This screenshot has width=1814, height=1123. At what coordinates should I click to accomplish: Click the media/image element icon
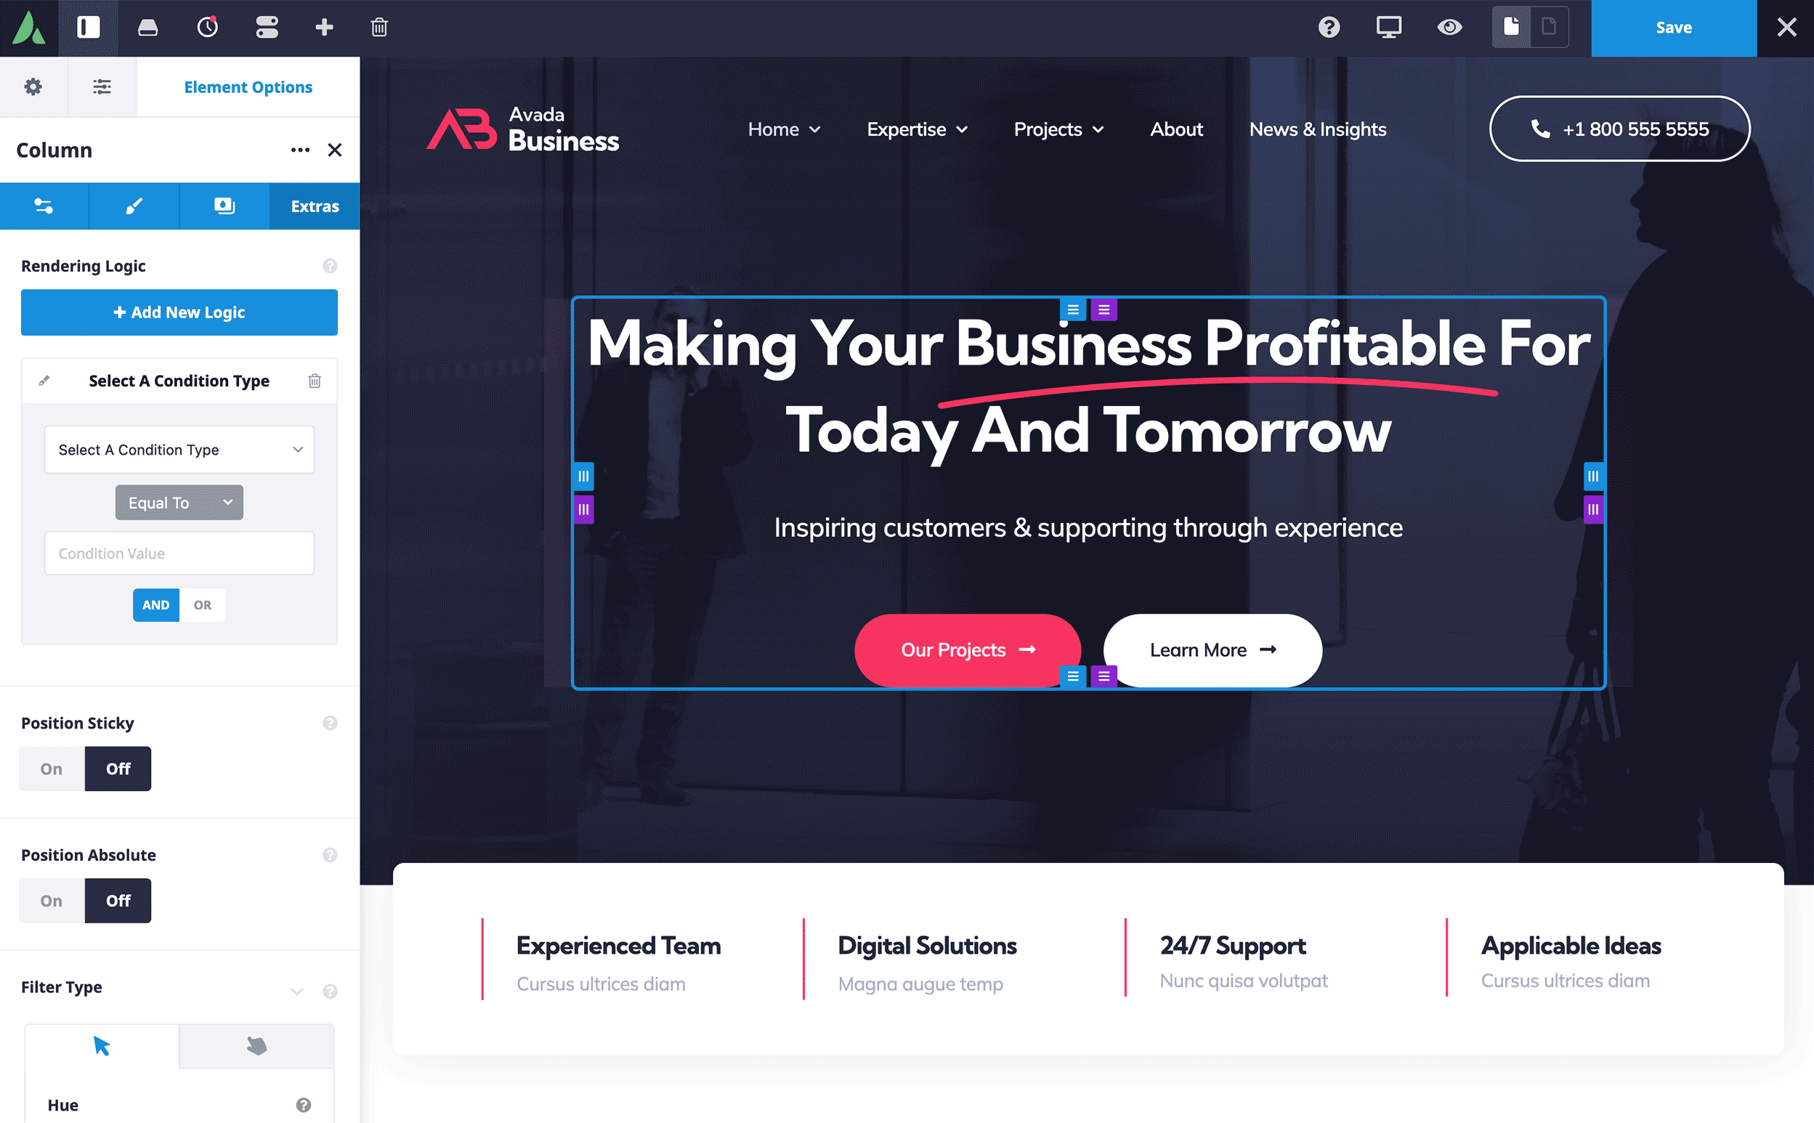224,206
